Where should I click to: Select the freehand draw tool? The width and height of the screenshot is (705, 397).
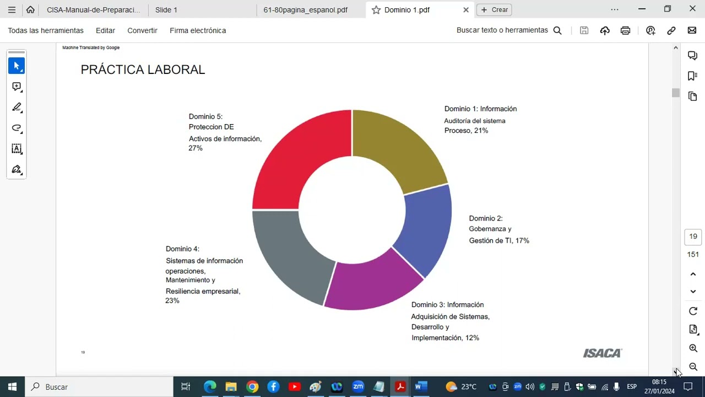pos(17,128)
